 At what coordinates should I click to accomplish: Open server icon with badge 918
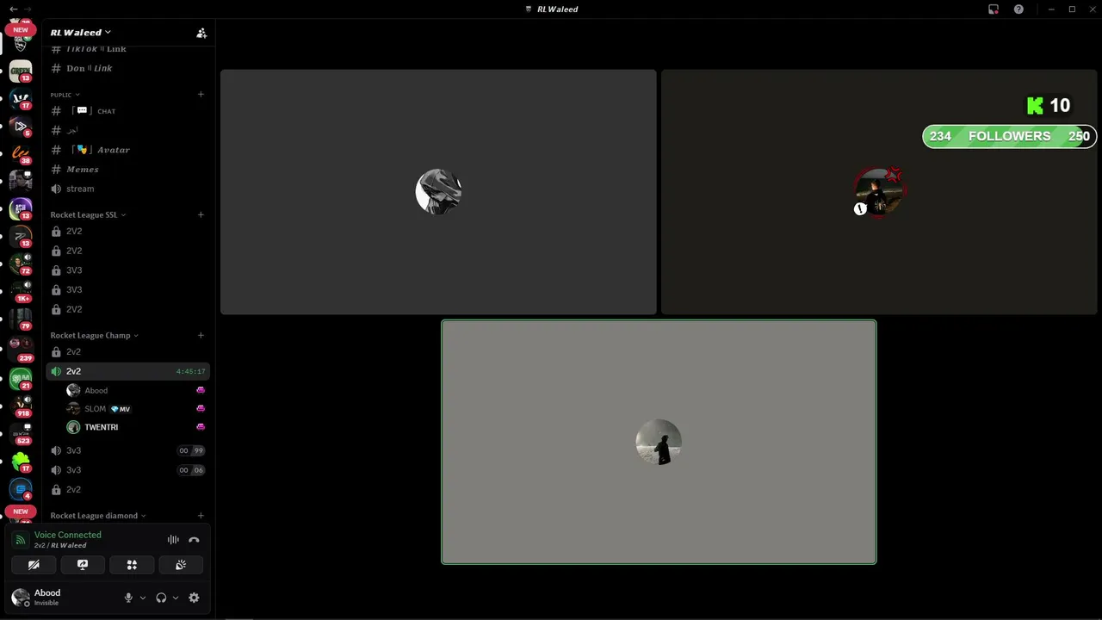tap(21, 406)
